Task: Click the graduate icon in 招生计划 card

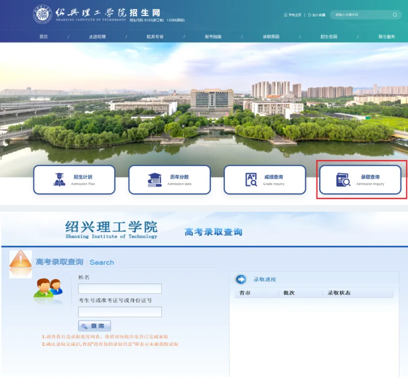Action: click(59, 180)
